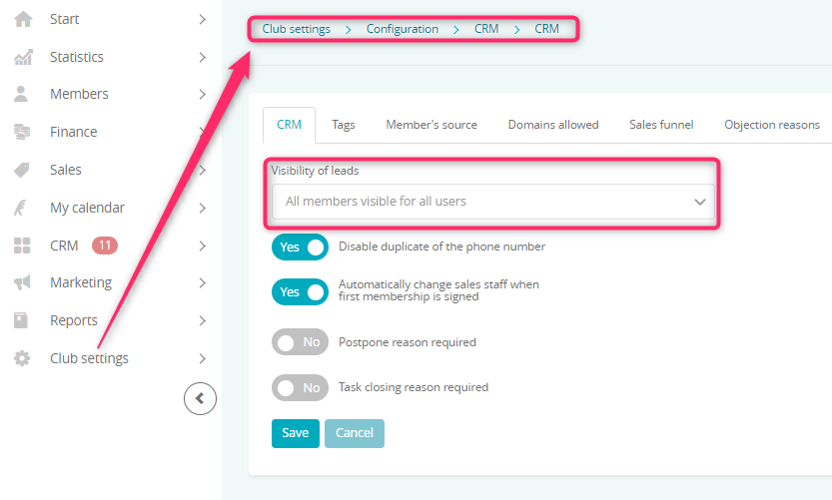Click the Sales tag icon
832x500 pixels.
[x=22, y=170]
